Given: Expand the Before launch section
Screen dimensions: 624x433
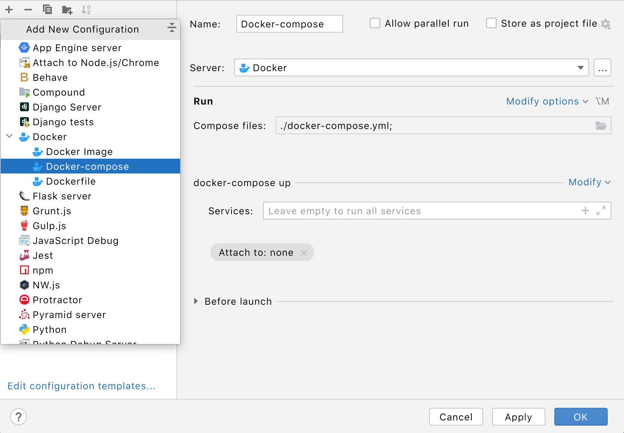Looking at the screenshot, I should [x=196, y=301].
